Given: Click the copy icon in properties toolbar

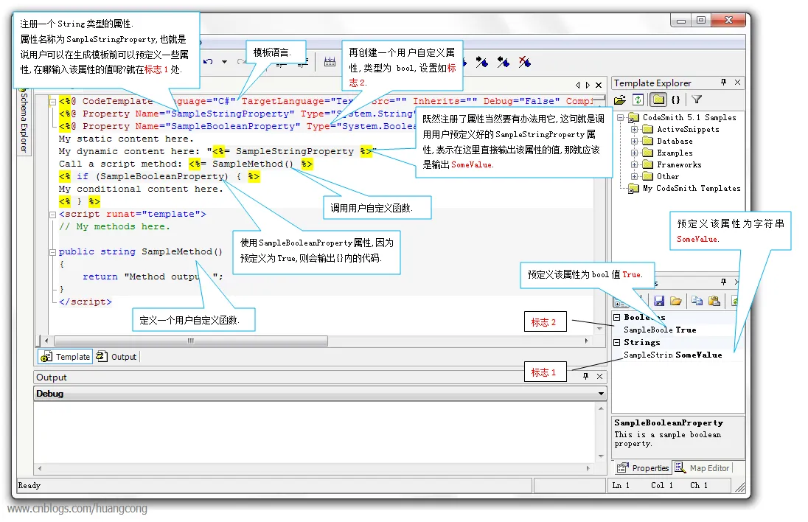Looking at the screenshot, I should tap(697, 301).
